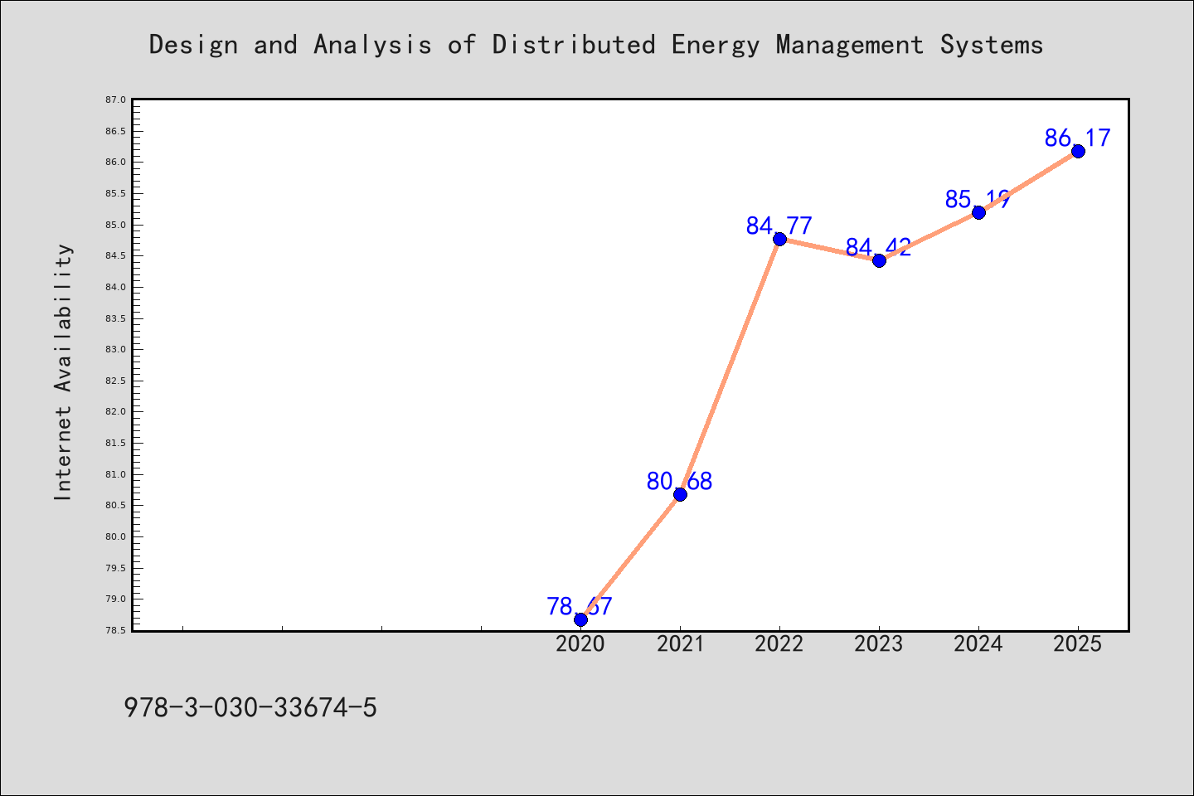Click the 85.19 data label
Screen dimensions: 1194x796
(x=978, y=199)
